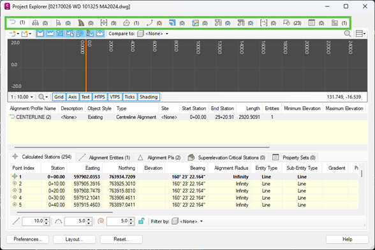Open the Corridors road-shaped category icon
The image size is (375, 250).
point(81,23)
